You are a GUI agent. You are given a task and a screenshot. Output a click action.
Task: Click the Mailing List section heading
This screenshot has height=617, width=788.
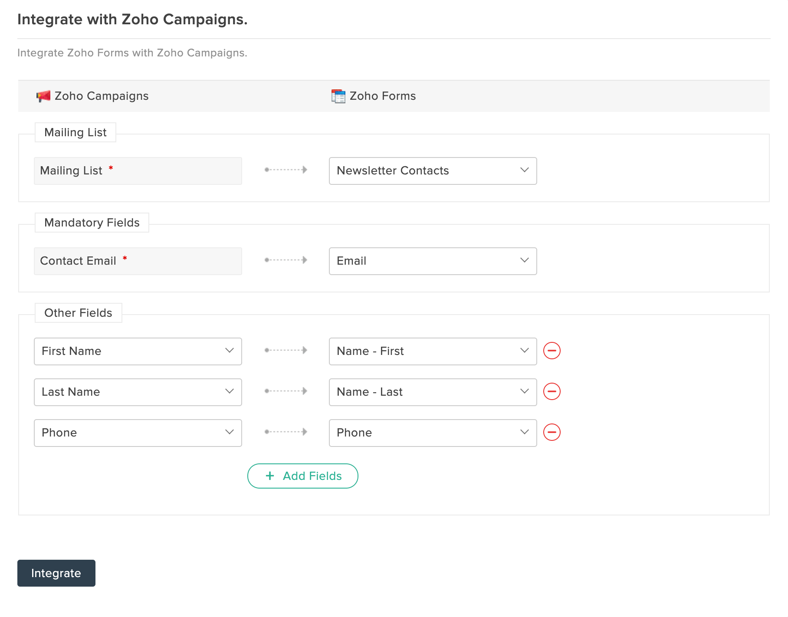[76, 132]
